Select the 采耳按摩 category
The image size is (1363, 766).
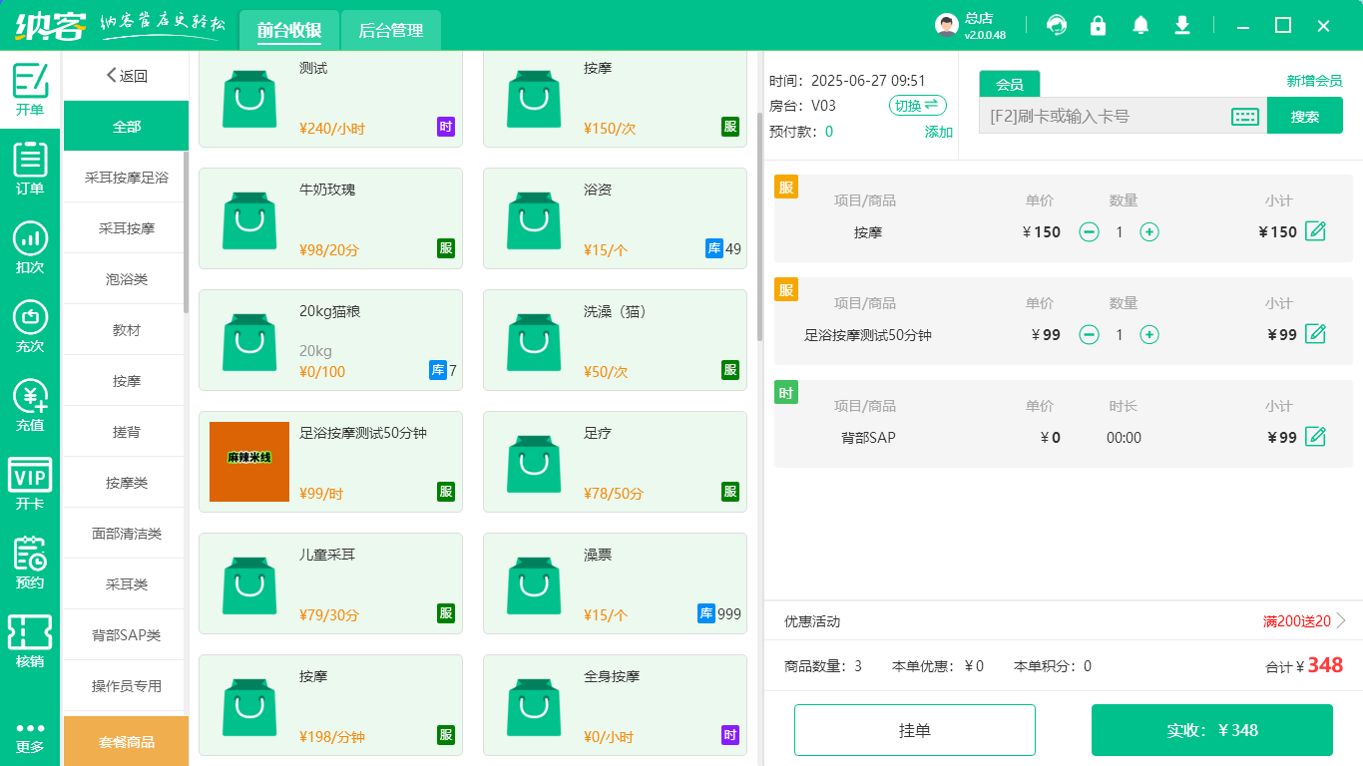[x=126, y=228]
